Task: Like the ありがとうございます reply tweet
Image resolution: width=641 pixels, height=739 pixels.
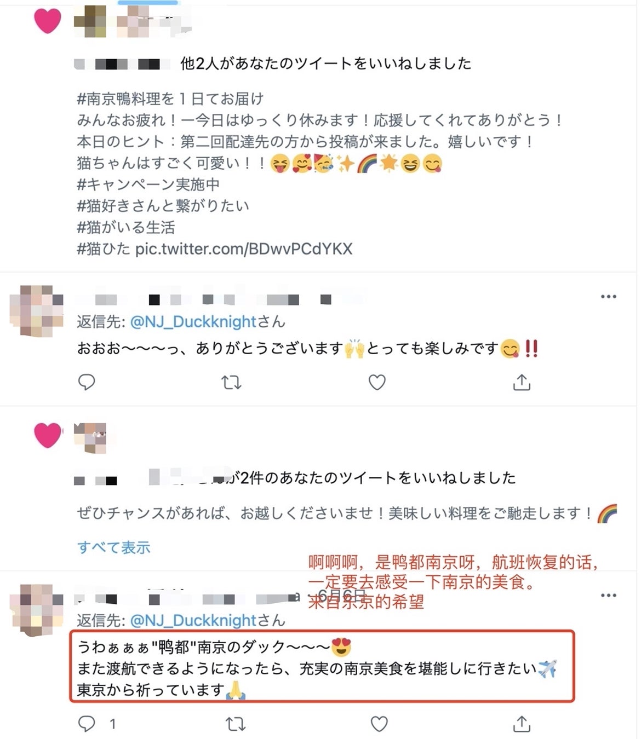Action: 377,382
